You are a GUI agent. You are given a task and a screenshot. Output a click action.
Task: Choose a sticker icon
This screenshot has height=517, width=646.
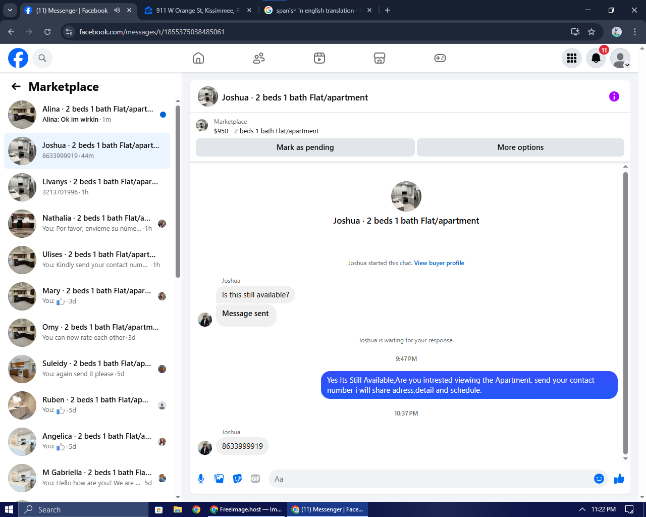click(x=237, y=479)
